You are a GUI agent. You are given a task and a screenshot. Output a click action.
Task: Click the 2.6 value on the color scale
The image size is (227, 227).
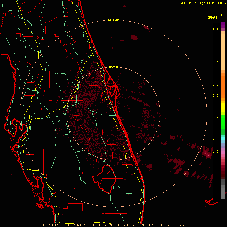coord(216,129)
